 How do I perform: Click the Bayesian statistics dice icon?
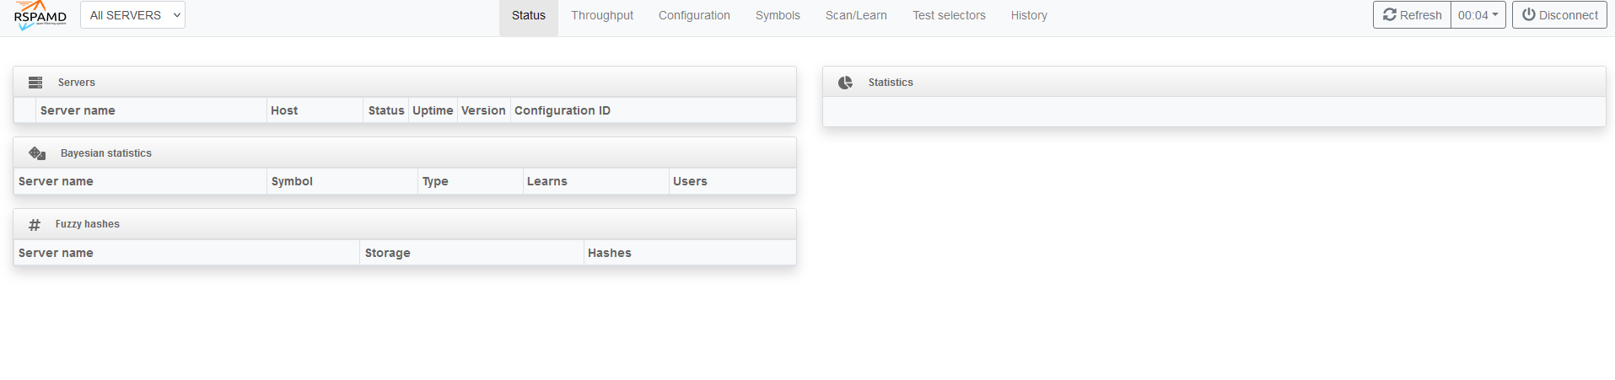click(37, 153)
